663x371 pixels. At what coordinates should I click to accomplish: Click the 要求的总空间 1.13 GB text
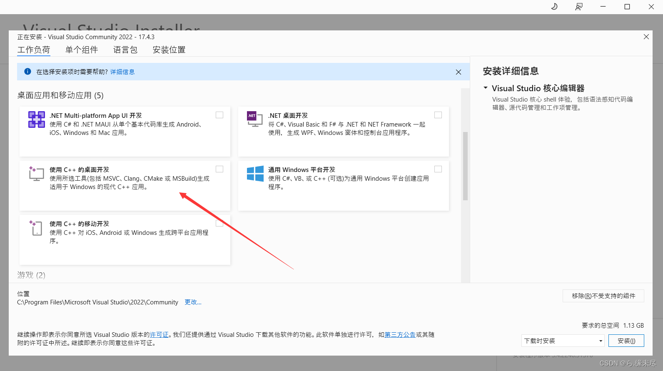[613, 326]
